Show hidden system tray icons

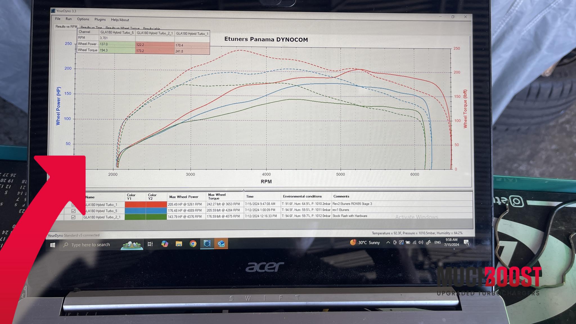[388, 242]
